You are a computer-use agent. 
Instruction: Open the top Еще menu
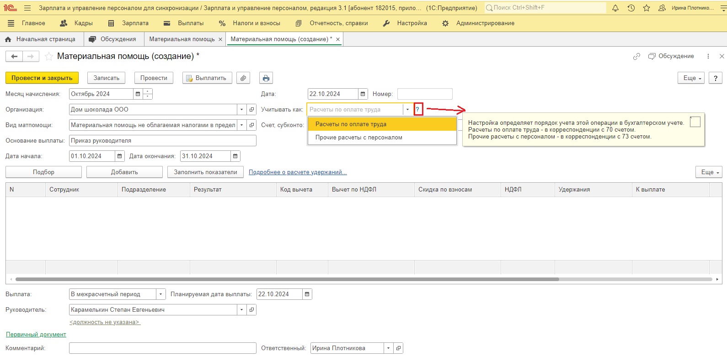point(691,78)
